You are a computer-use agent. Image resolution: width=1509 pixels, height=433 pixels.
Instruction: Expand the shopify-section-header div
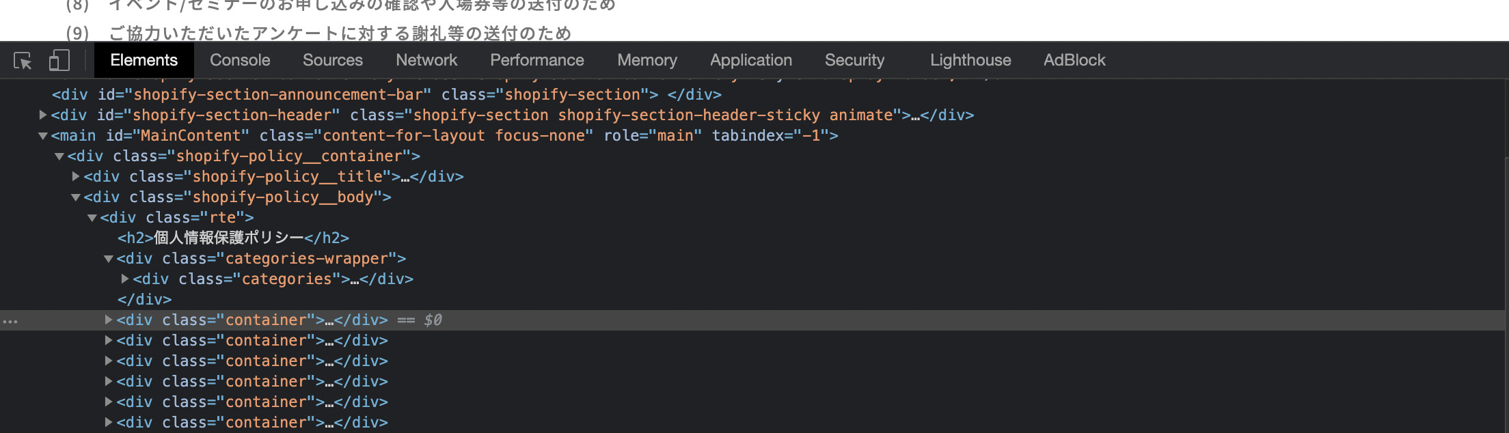point(43,115)
